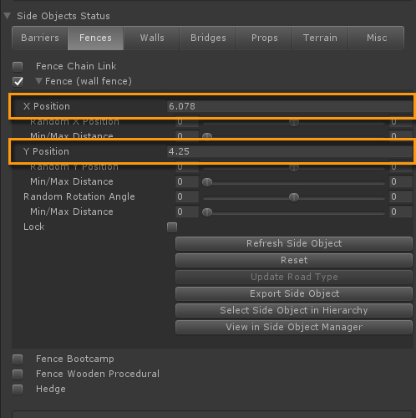Uncheck the Fence (wall fence) checkbox
The height and width of the screenshot is (418, 416).
click(18, 82)
